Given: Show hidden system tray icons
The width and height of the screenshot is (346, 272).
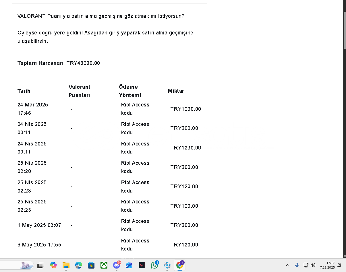Looking at the screenshot, I should pyautogui.click(x=288, y=265).
